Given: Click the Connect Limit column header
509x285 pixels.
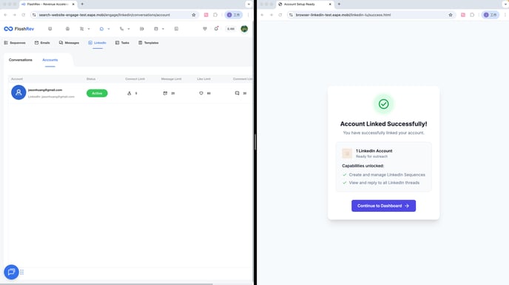Looking at the screenshot, I should tap(135, 79).
